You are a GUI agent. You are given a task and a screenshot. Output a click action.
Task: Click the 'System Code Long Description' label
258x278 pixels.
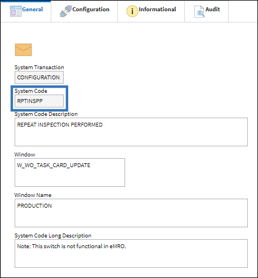coord(53,236)
